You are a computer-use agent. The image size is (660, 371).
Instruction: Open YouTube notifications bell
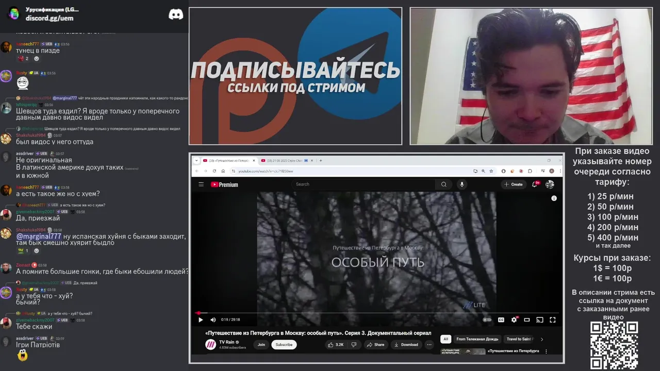[x=535, y=184]
